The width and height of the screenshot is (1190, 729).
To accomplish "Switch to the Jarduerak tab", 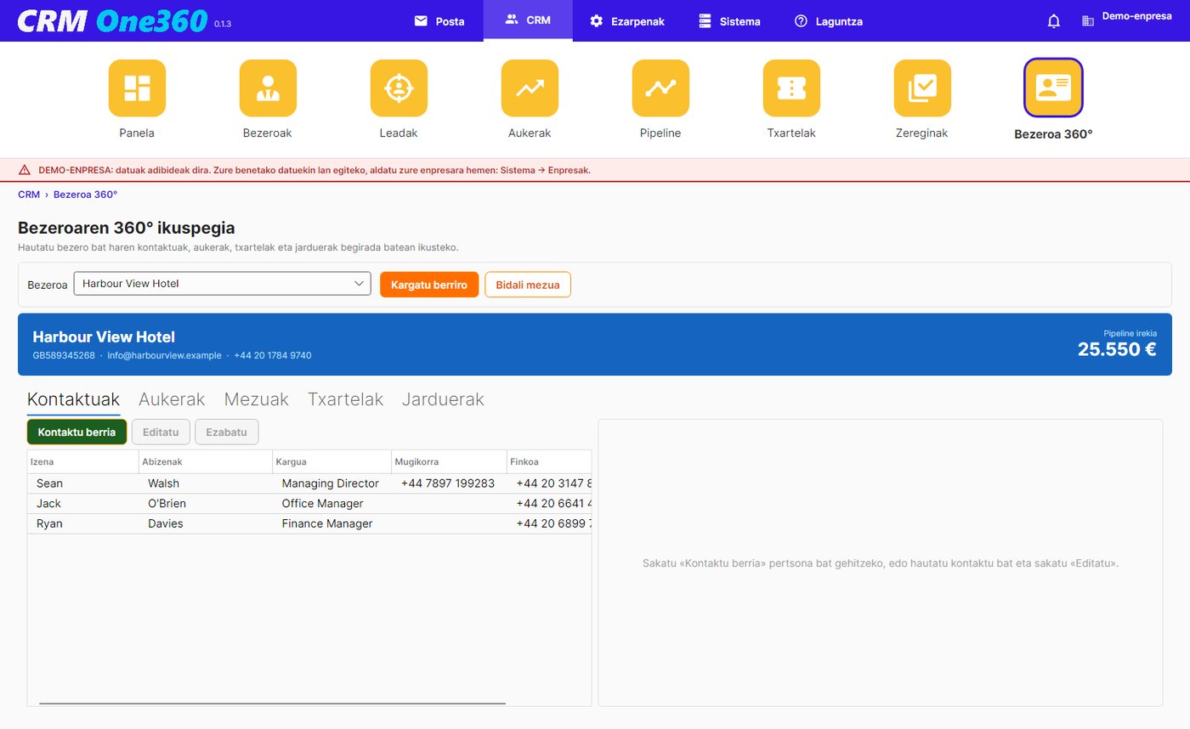I will (443, 399).
